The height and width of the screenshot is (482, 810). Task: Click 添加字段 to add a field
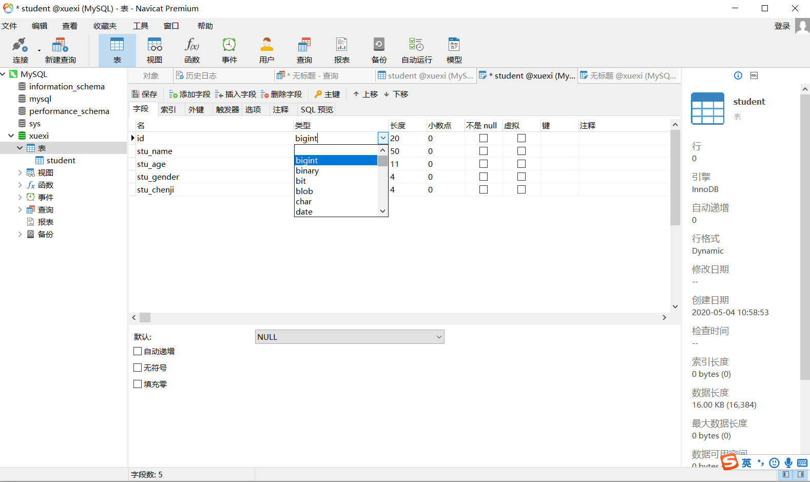pos(189,94)
